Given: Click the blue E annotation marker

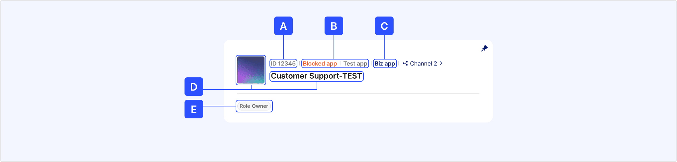Looking at the screenshot, I should tap(194, 109).
